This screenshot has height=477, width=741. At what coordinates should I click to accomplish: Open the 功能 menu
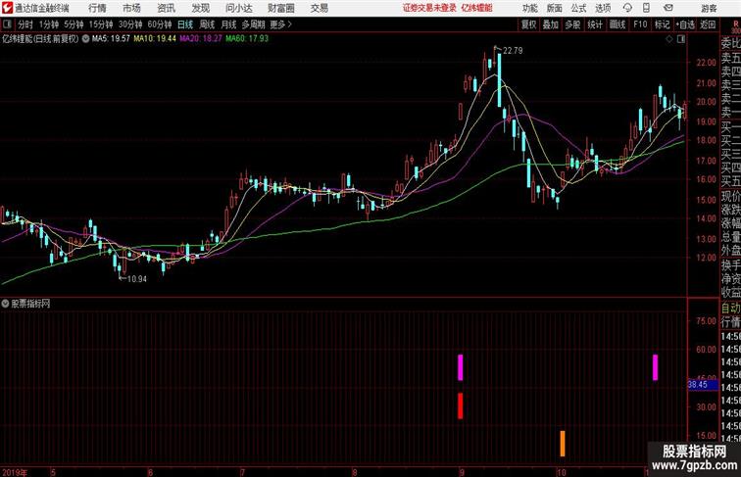(x=529, y=8)
